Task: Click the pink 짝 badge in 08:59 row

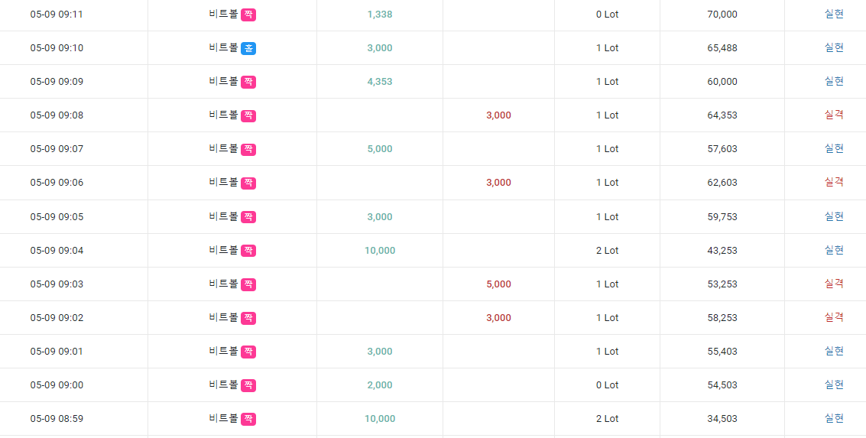Action: (248, 419)
